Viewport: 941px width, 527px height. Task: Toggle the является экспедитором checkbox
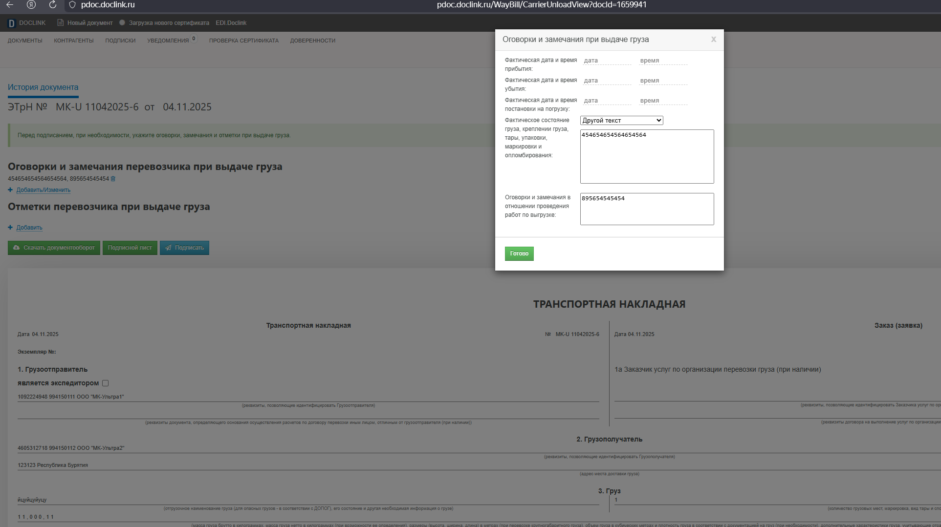[105, 383]
